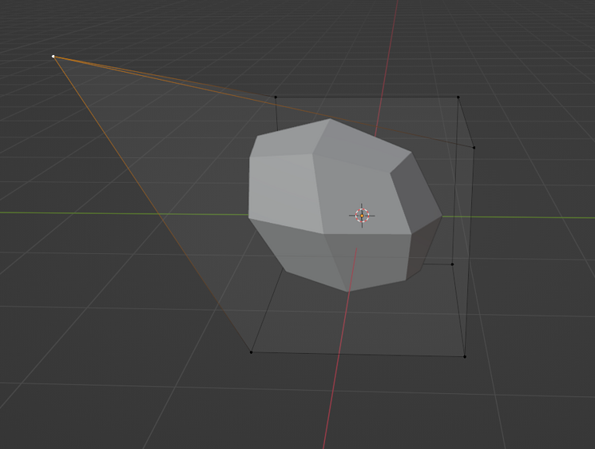Select the cage's top-left corner point above the mesh

[x=276, y=97]
